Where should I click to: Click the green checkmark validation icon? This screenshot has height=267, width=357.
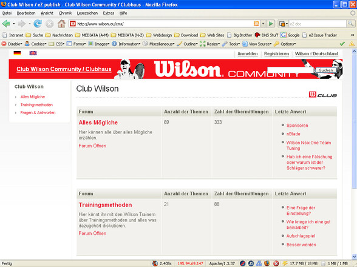click(x=342, y=44)
